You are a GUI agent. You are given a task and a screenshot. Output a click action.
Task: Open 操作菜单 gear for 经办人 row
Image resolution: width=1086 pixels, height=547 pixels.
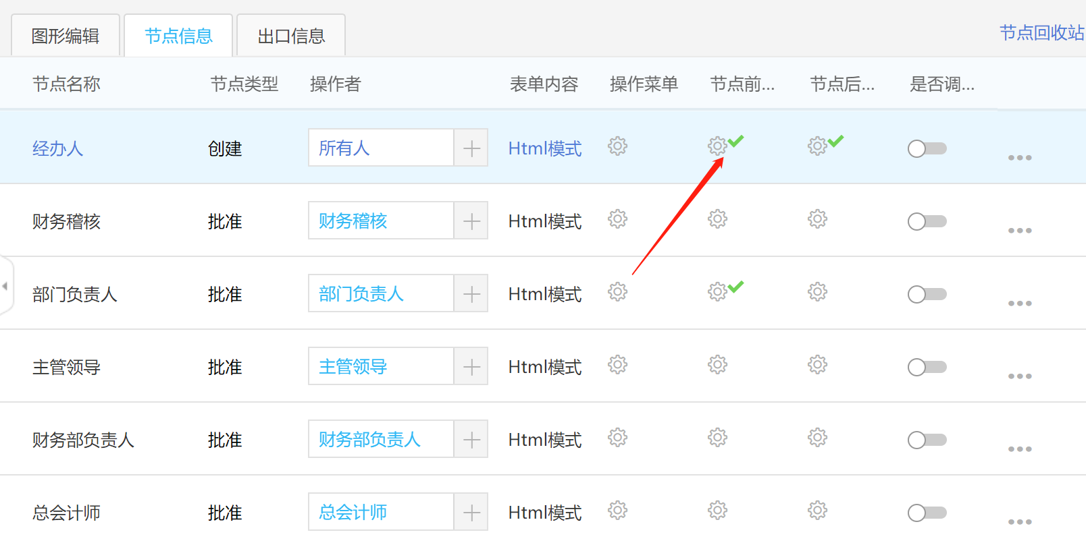click(x=617, y=146)
